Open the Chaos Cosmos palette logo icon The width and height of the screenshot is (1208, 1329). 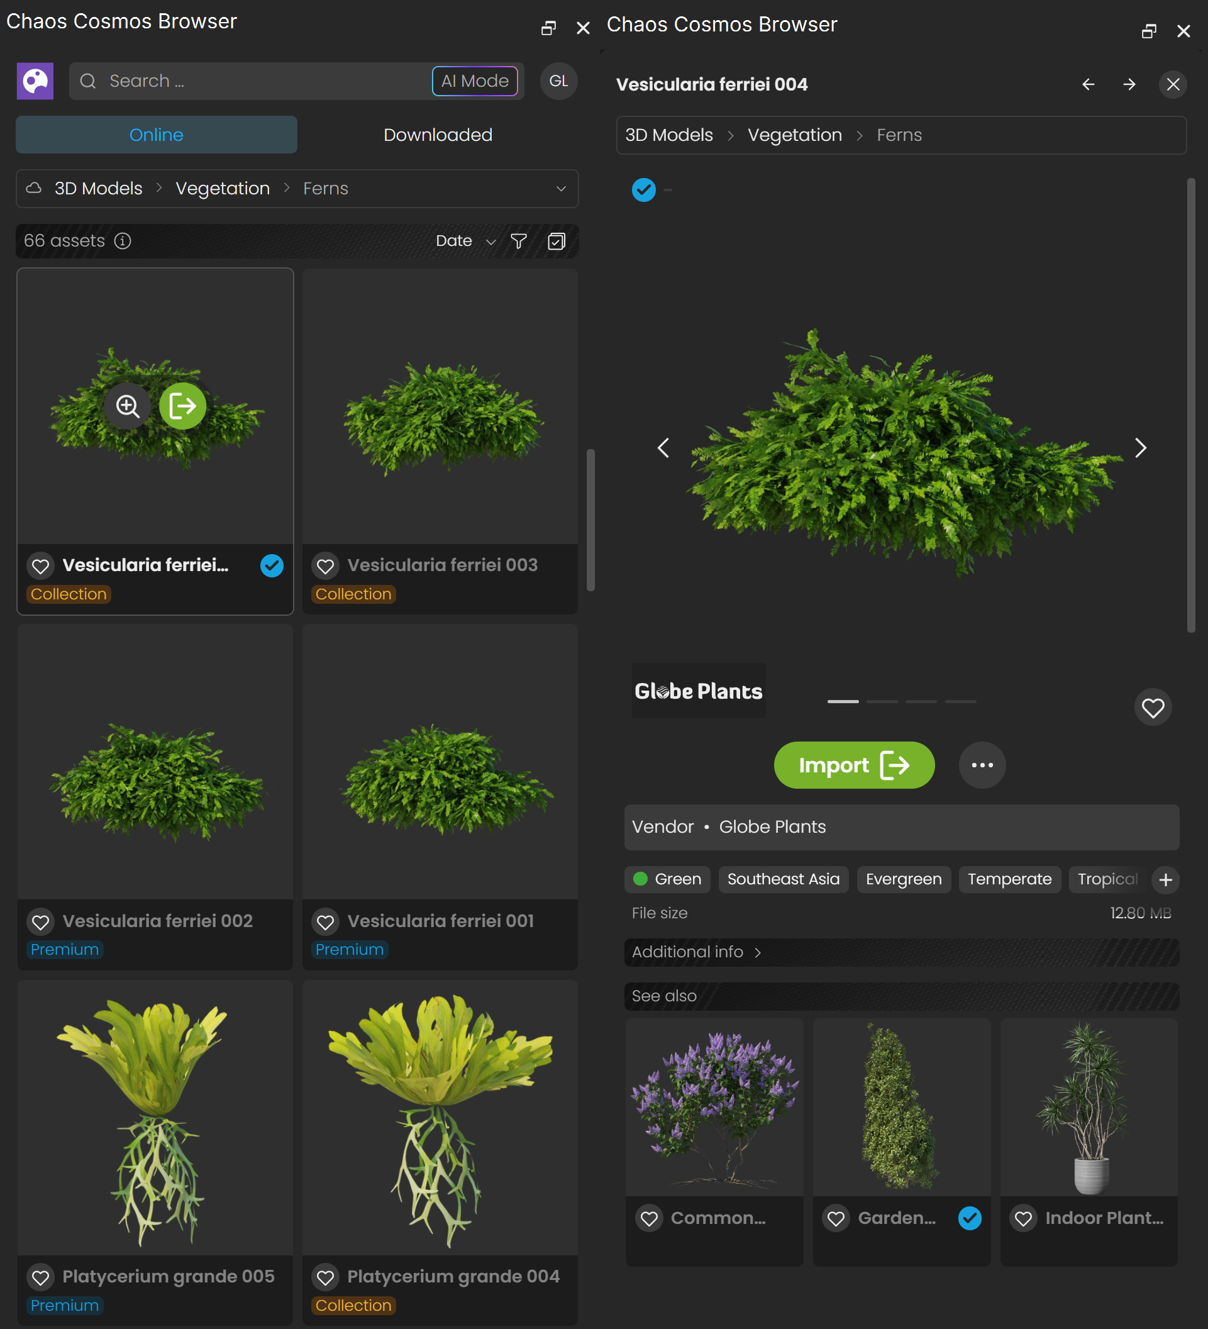pos(35,81)
